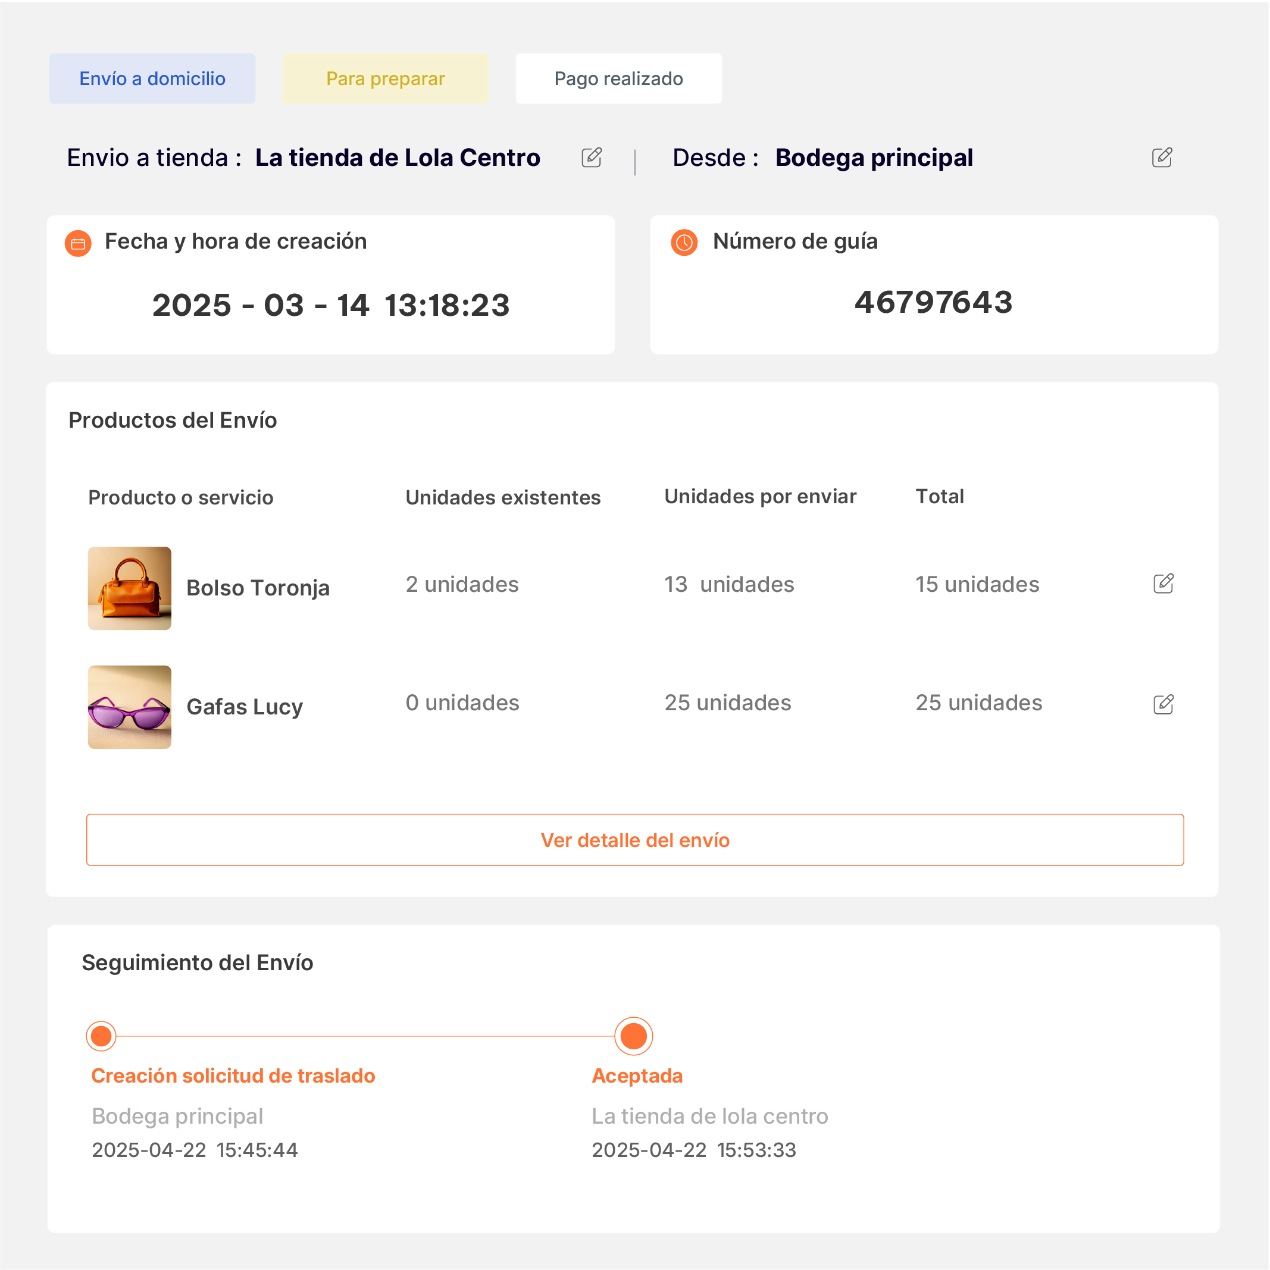This screenshot has height=1270, width=1270.
Task: Open Ver detalle del envío
Action: pos(634,840)
